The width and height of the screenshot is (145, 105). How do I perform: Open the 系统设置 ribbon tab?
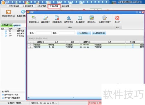[x=66, y=6]
